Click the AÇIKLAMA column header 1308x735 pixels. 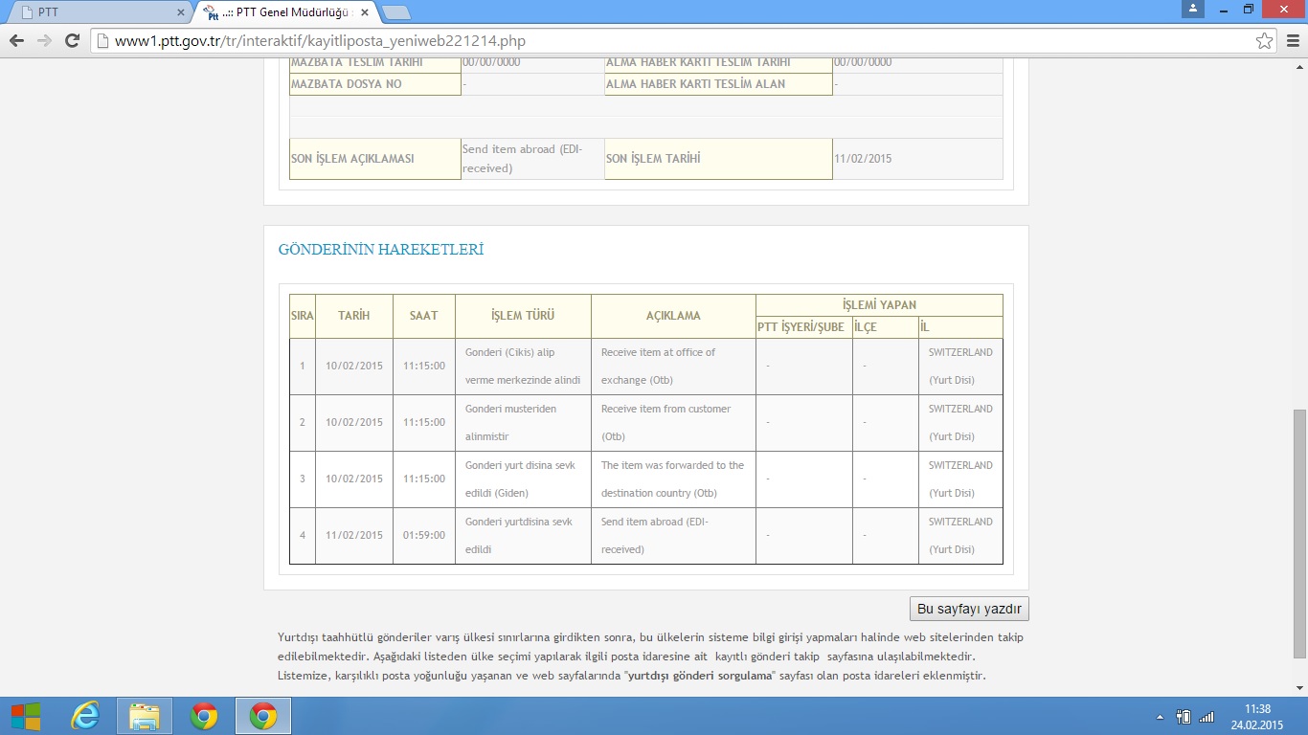(673, 316)
